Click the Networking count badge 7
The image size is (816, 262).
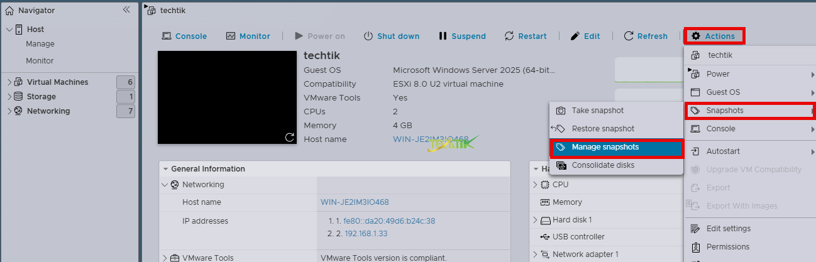pyautogui.click(x=126, y=111)
